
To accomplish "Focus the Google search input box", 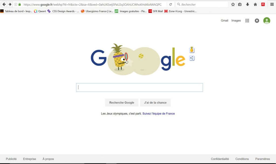I will [x=139, y=87].
